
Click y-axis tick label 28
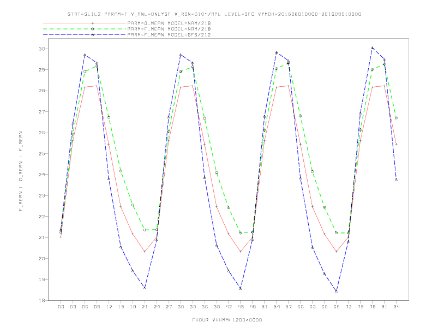(x=42, y=91)
